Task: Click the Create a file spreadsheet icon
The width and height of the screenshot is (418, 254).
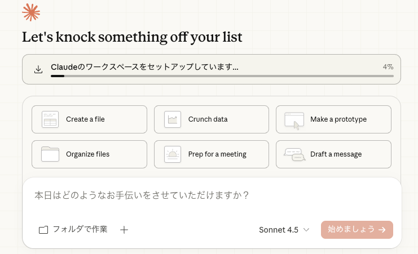Action: [50, 119]
